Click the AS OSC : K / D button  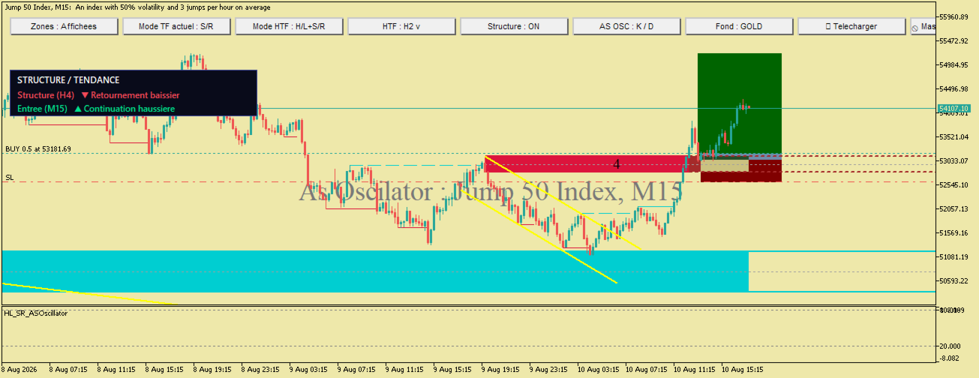coord(626,26)
